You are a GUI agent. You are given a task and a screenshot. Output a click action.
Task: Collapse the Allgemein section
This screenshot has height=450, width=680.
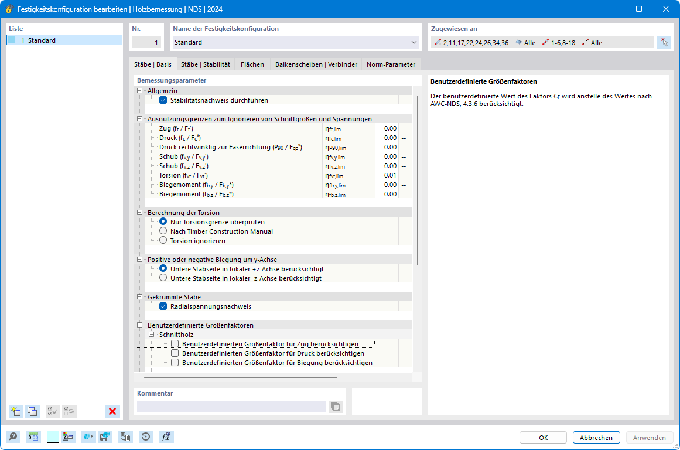point(139,91)
